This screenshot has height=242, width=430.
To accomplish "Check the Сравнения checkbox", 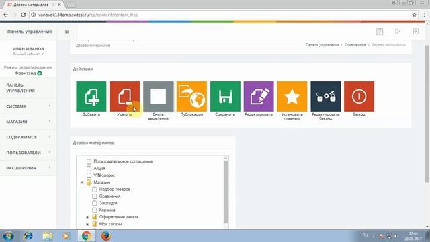I will coord(95,196).
